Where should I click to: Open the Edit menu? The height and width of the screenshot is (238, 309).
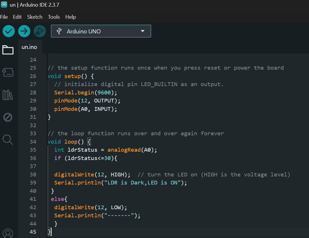click(x=17, y=17)
